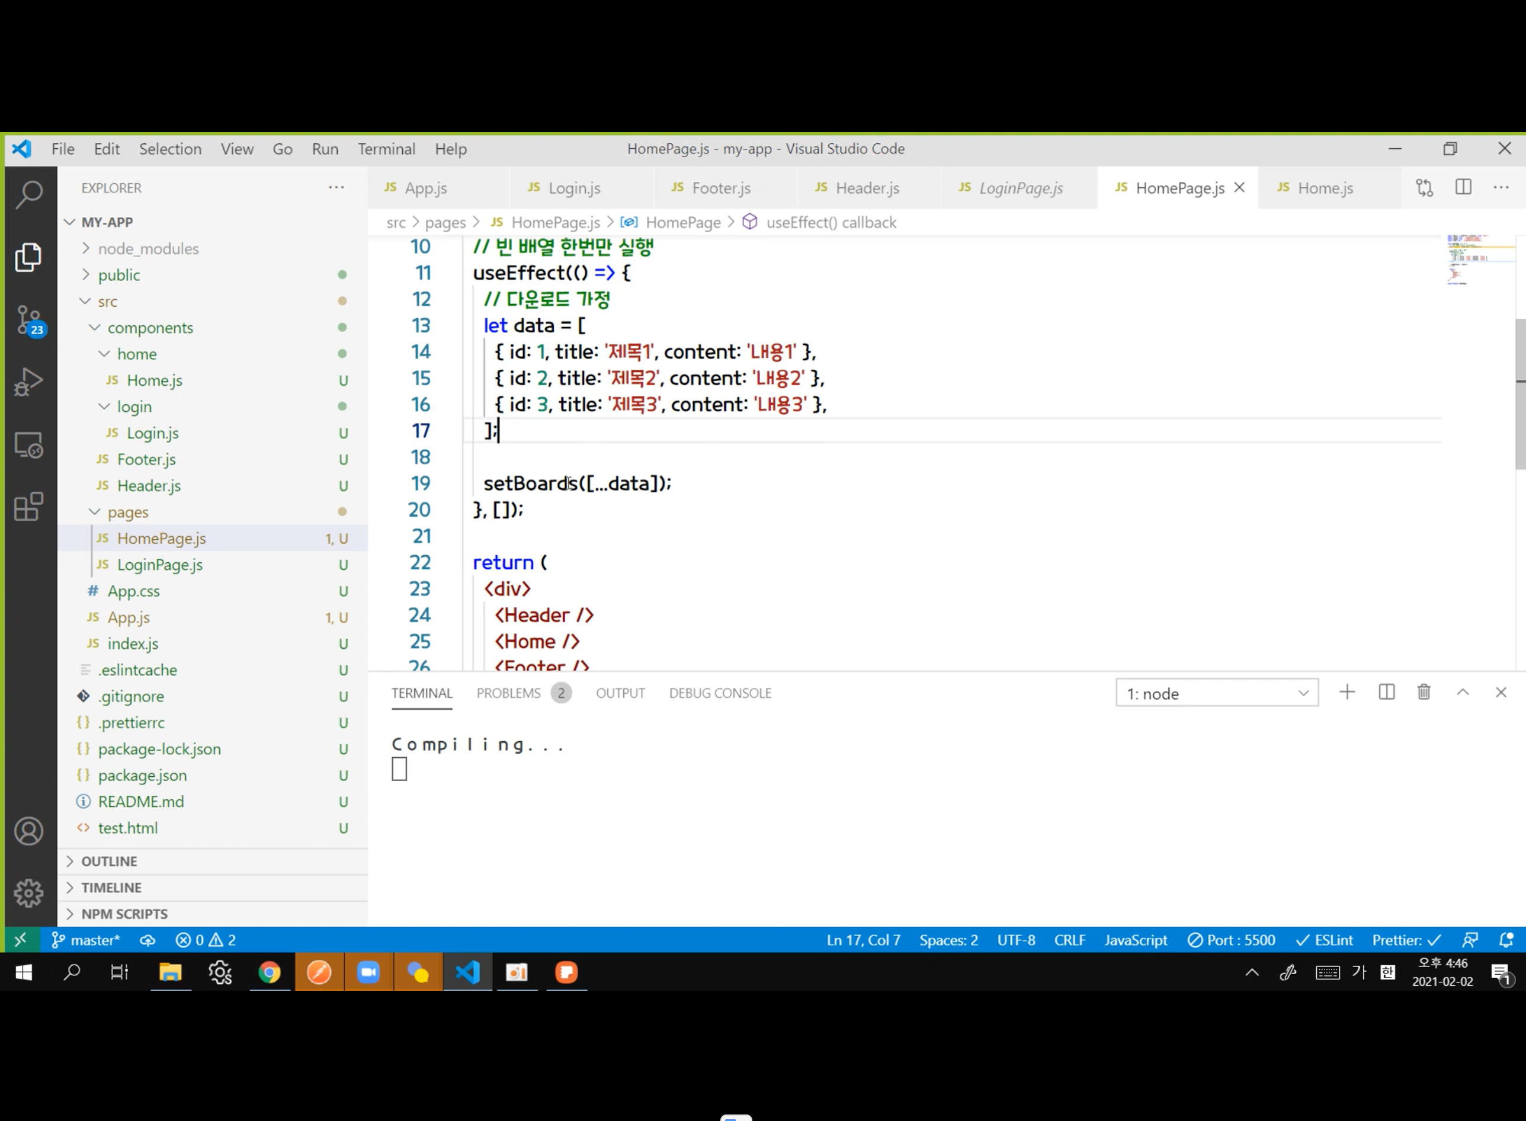Collapse the src folder
The image size is (1526, 1121).
coord(107,302)
